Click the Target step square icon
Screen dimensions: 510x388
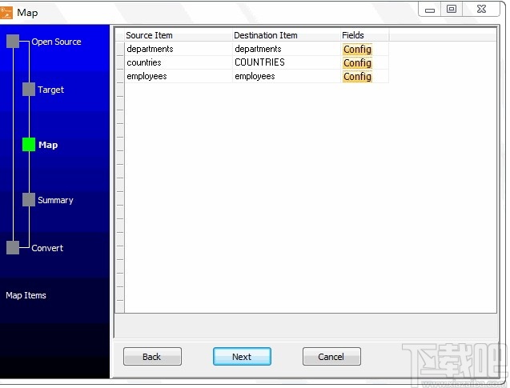29,90
